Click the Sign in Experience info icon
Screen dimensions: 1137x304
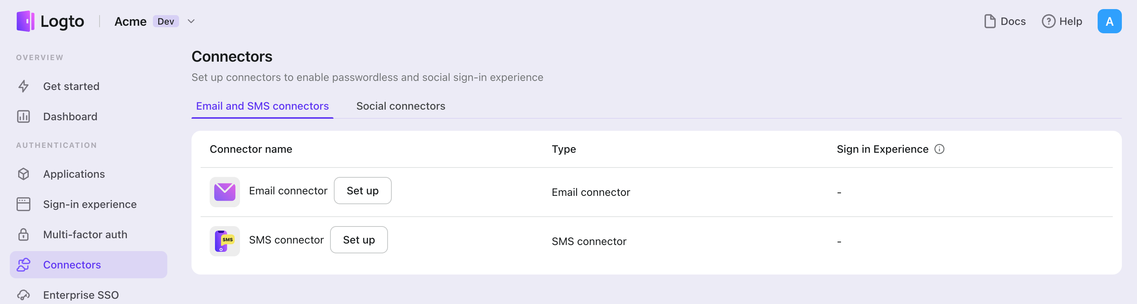click(x=939, y=149)
